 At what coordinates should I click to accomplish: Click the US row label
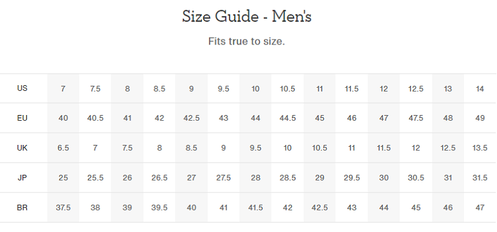(x=22, y=88)
